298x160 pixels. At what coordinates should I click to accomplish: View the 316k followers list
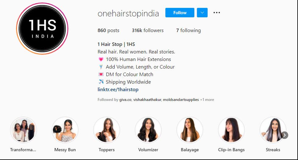pos(148,30)
